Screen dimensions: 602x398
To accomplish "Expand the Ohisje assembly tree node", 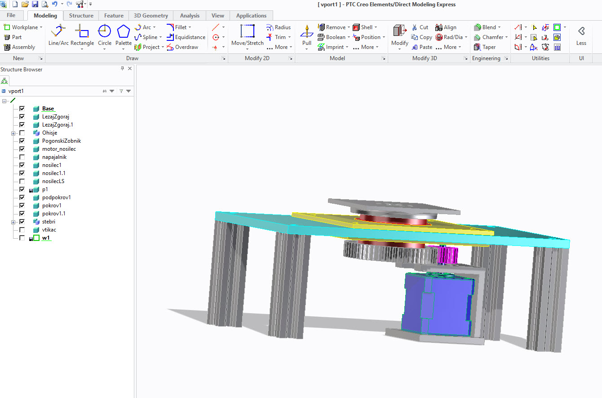I will click(13, 133).
